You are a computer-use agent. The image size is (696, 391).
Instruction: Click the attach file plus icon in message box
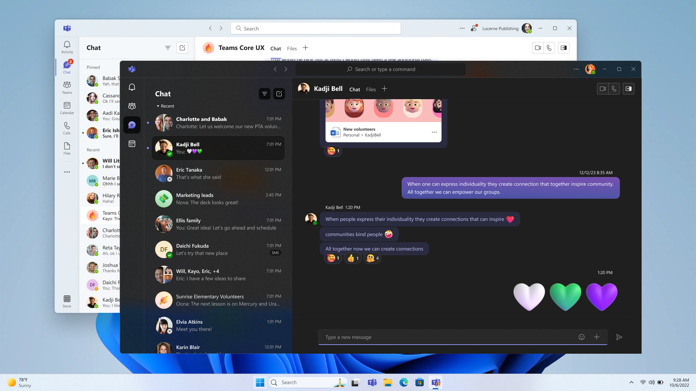597,337
